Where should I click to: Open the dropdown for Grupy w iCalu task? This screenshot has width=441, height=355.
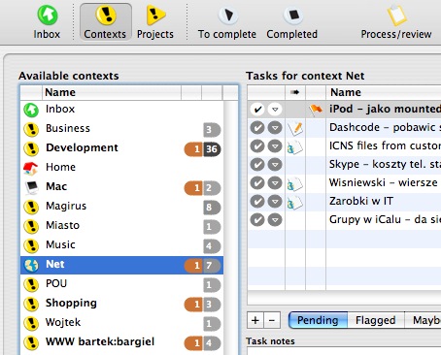tap(275, 220)
